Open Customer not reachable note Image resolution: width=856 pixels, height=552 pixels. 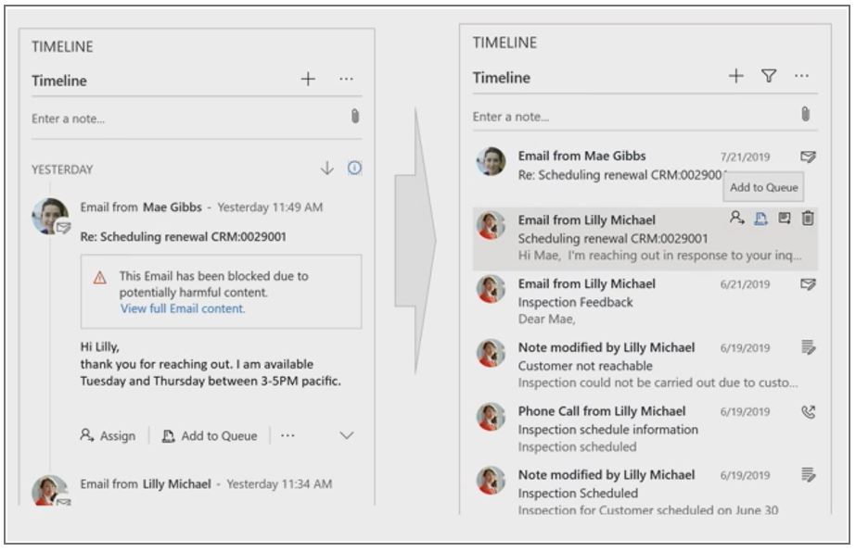(645, 365)
